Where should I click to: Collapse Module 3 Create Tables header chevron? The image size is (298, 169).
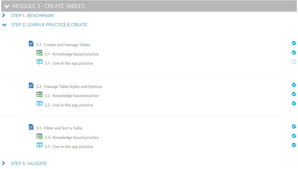pyautogui.click(x=7, y=6)
